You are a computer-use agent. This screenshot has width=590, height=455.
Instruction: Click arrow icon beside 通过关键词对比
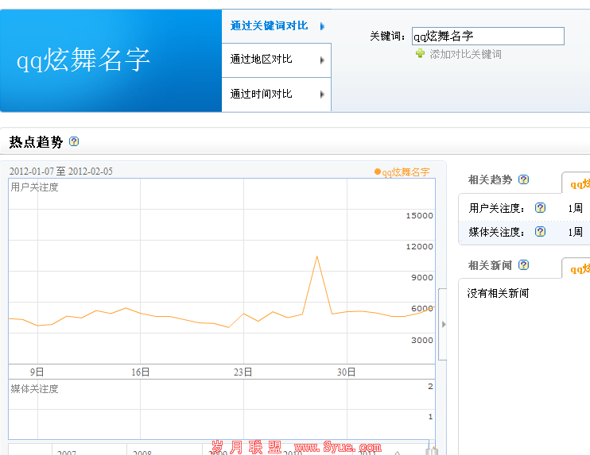tap(322, 26)
